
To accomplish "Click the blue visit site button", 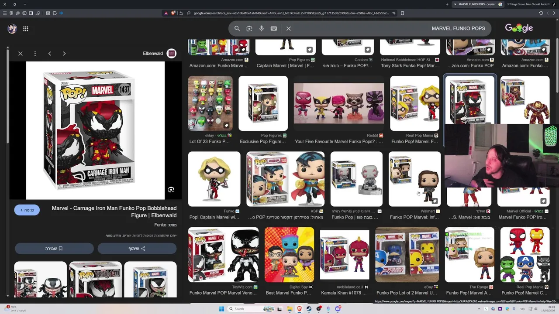I will click(x=27, y=210).
